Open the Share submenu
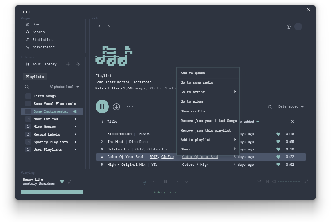The width and height of the screenshot is (331, 222). click(208, 149)
